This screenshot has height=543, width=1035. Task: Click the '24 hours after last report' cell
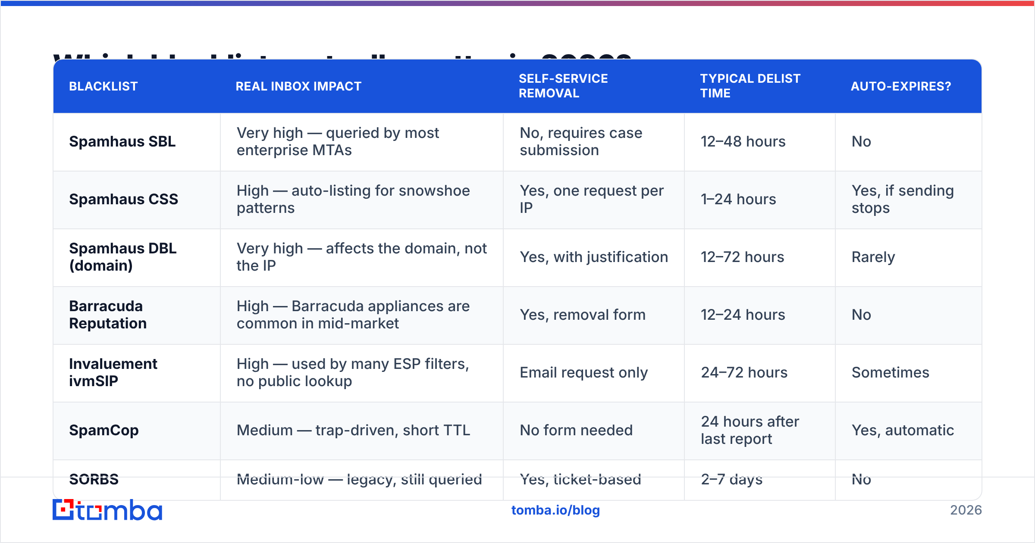[750, 430]
